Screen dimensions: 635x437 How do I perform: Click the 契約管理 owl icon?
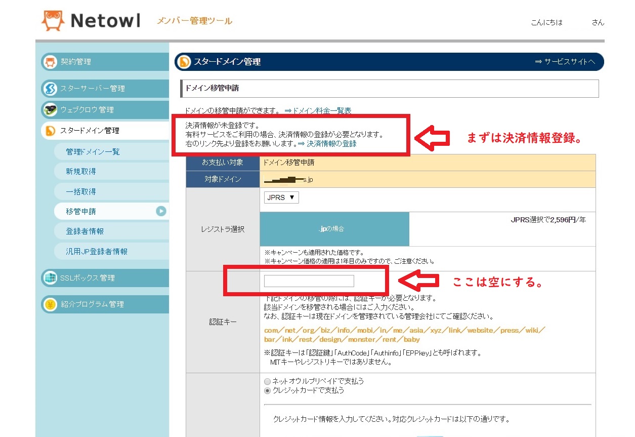[50, 62]
